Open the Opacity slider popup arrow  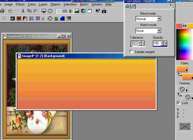pyautogui.click(x=166, y=43)
